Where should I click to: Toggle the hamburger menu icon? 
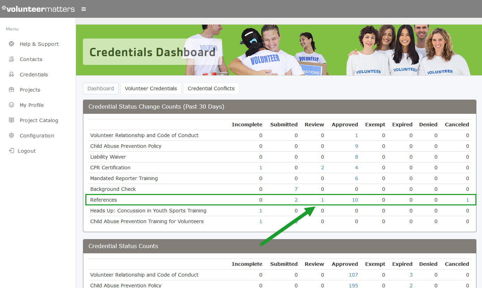(84, 9)
